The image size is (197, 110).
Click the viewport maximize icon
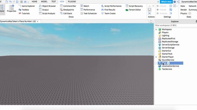(151, 21)
